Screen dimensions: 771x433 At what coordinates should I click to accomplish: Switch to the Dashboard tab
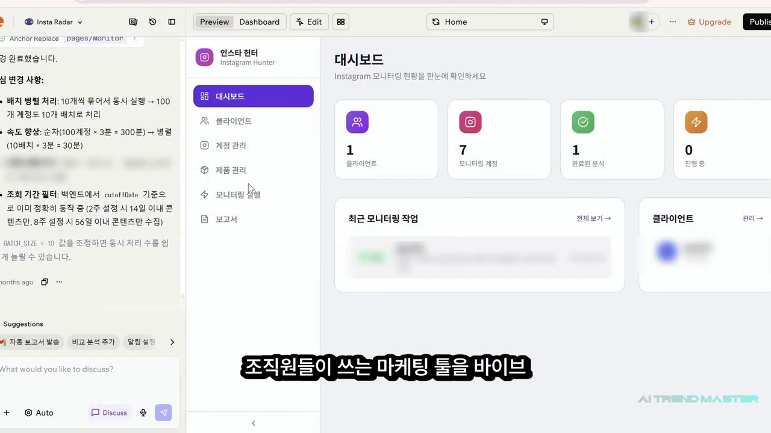pos(259,22)
